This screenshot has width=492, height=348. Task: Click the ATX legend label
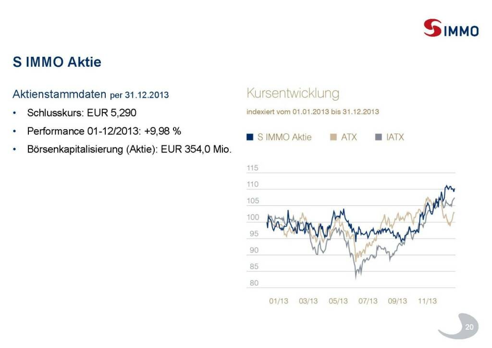tap(349, 137)
